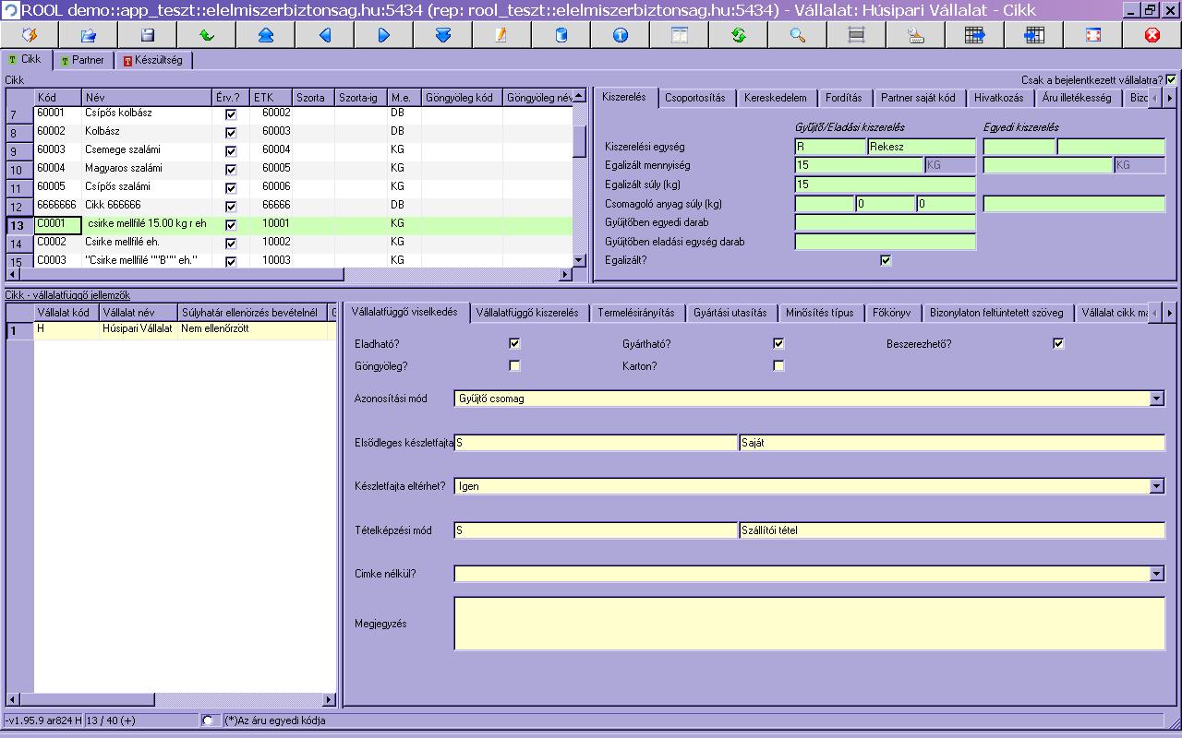The width and height of the screenshot is (1182, 738).
Task: Toggle the Eladható? checkbox
Action: [514, 343]
